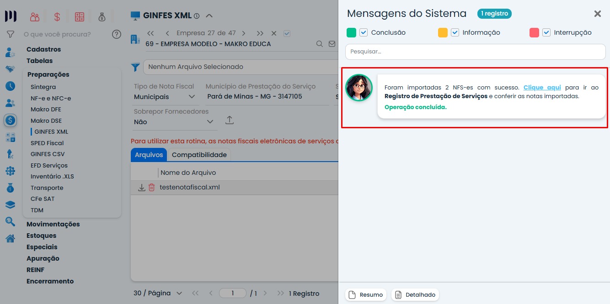
Task: Switch to the Compatibilidade tab
Action: coord(199,155)
